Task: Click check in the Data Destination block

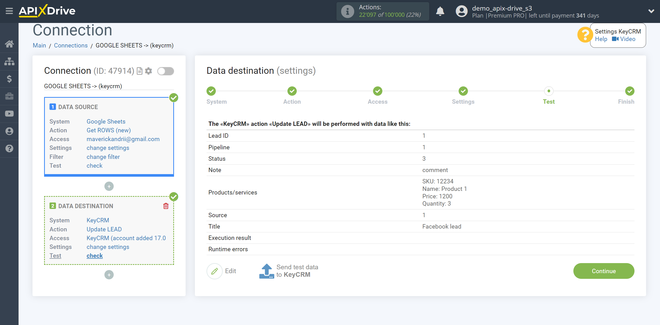Action: pos(95,256)
